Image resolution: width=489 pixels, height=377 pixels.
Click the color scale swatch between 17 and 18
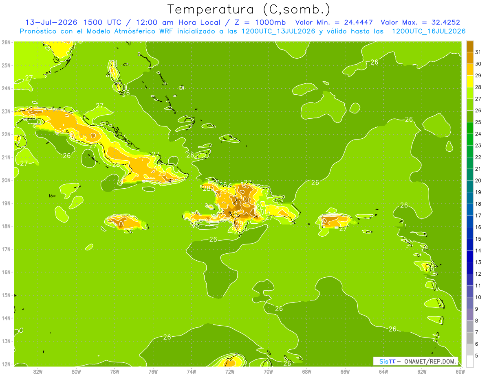[470, 210]
